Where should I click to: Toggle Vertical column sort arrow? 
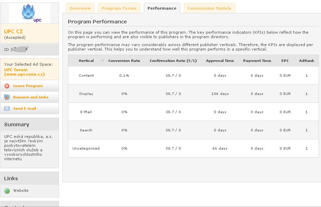point(102,61)
